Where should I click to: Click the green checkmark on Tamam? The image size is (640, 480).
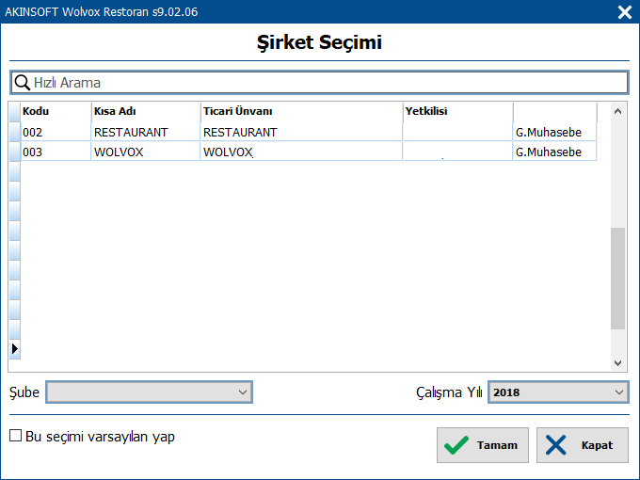tap(456, 445)
